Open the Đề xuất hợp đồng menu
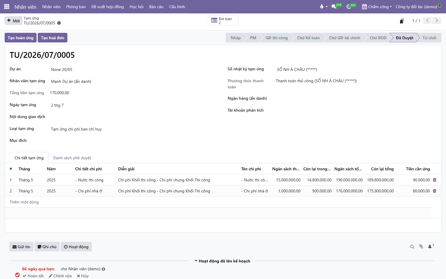446x279 pixels. 107,7
